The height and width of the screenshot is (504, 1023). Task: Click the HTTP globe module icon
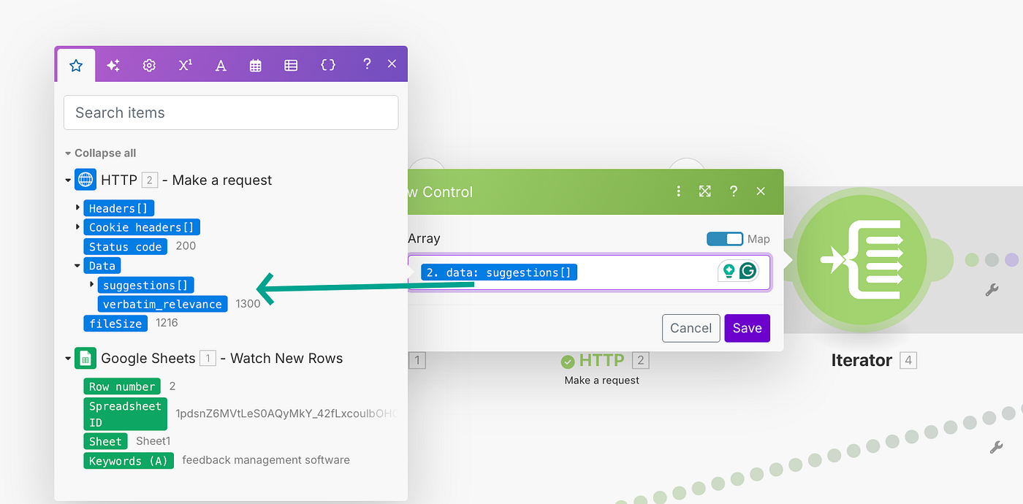pos(85,180)
